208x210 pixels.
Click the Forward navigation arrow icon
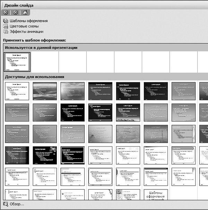[15, 13]
